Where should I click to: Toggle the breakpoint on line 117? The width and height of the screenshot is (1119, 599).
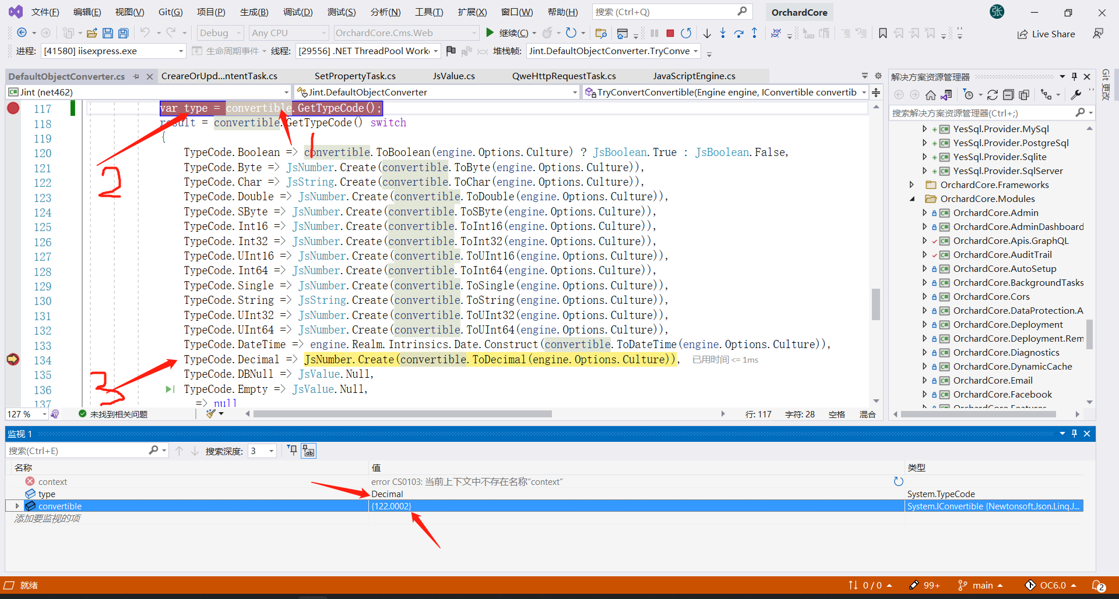[x=13, y=108]
